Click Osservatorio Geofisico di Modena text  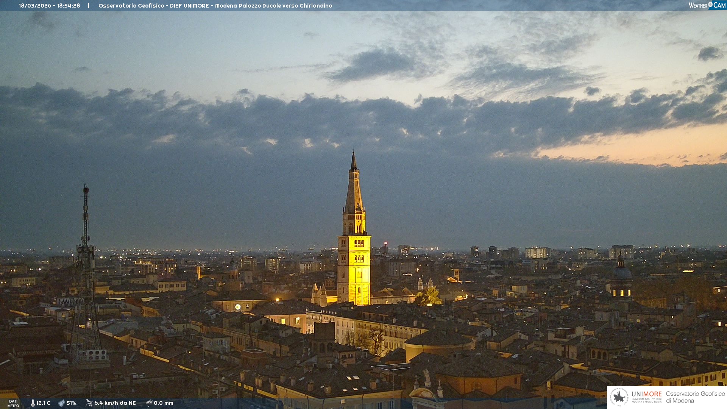(x=695, y=397)
